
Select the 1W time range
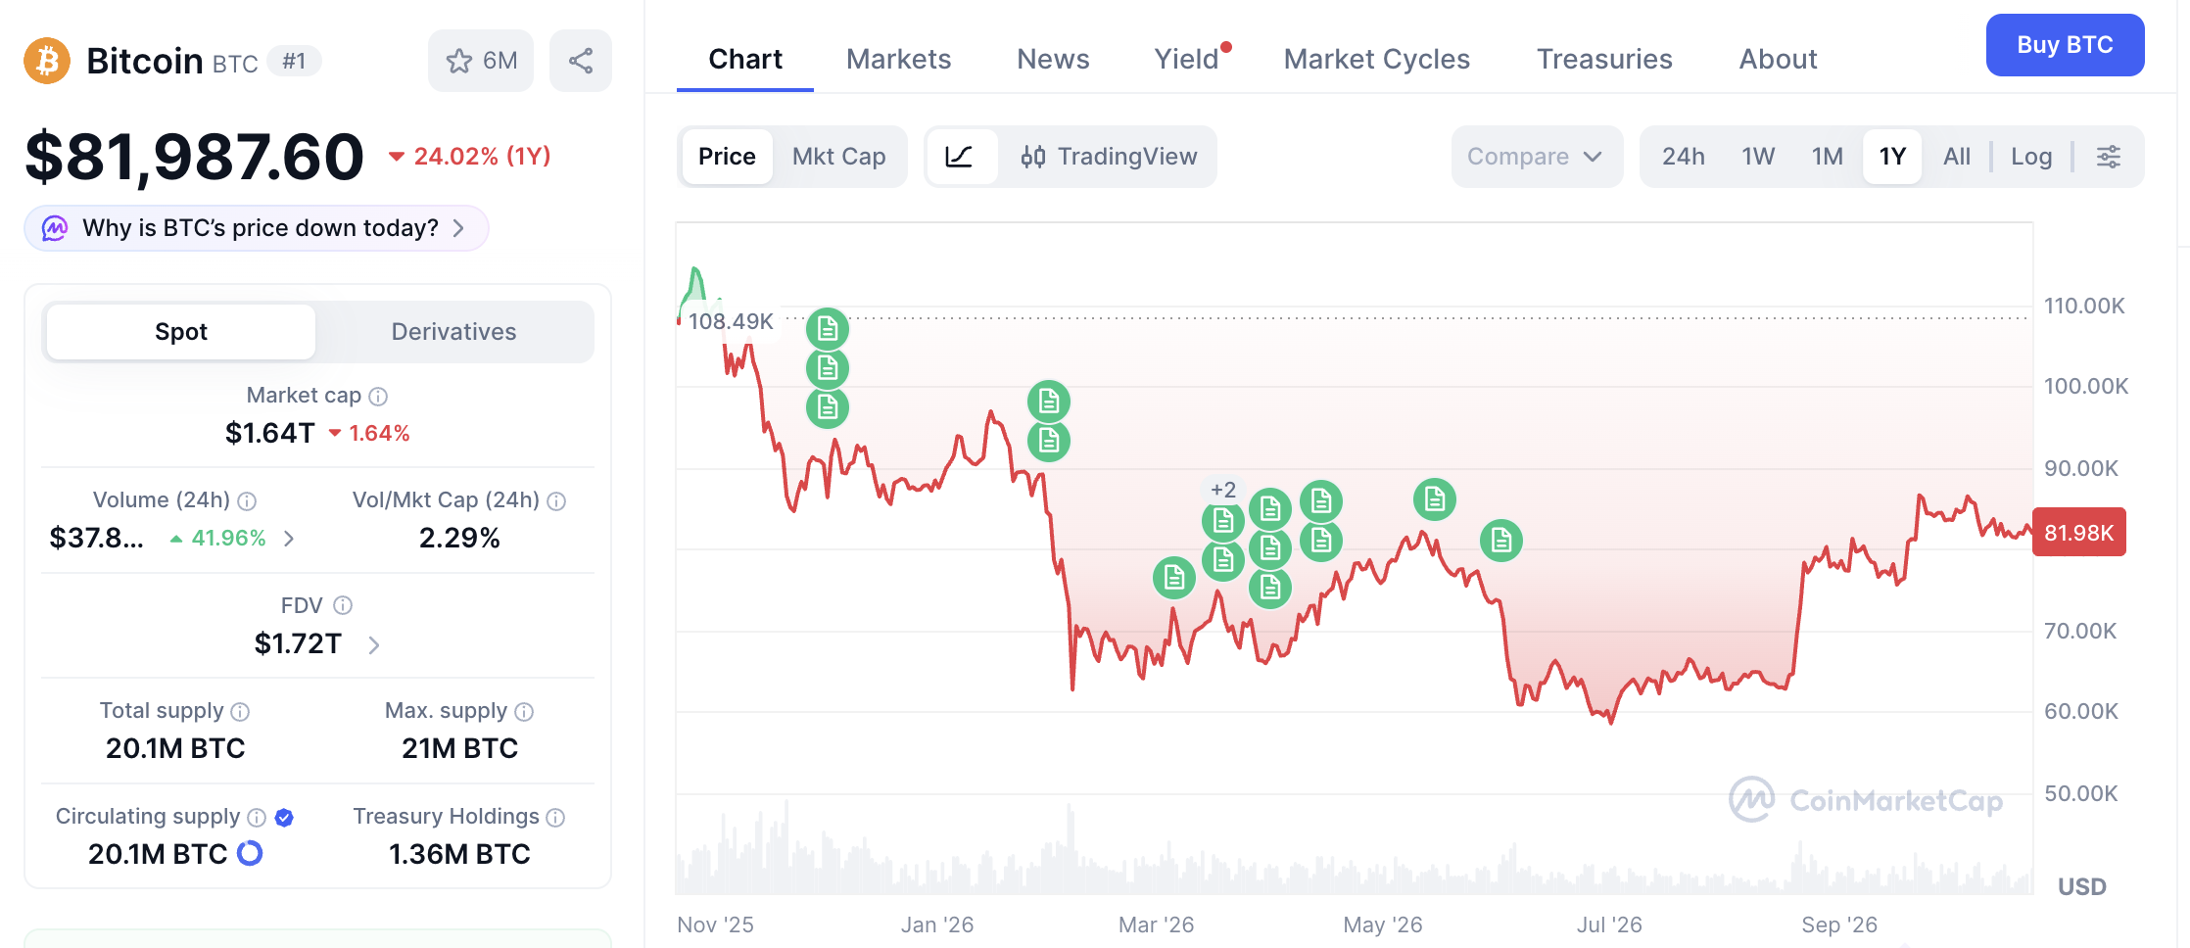coord(1758,157)
